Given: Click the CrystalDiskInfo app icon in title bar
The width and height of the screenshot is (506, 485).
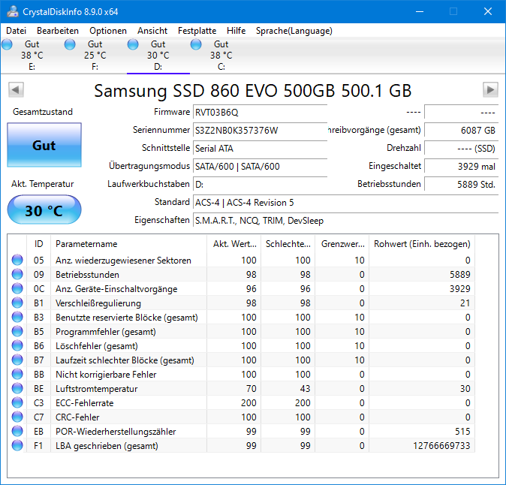Looking at the screenshot, I should pos(13,11).
